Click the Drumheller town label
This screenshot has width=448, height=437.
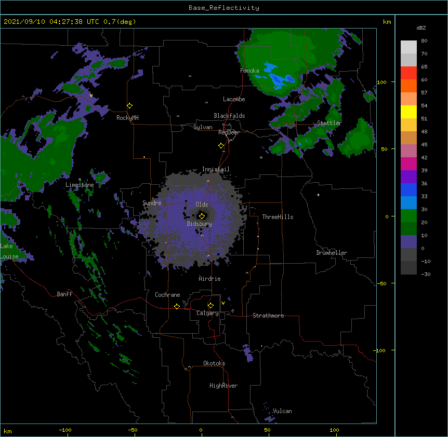pyautogui.click(x=332, y=253)
